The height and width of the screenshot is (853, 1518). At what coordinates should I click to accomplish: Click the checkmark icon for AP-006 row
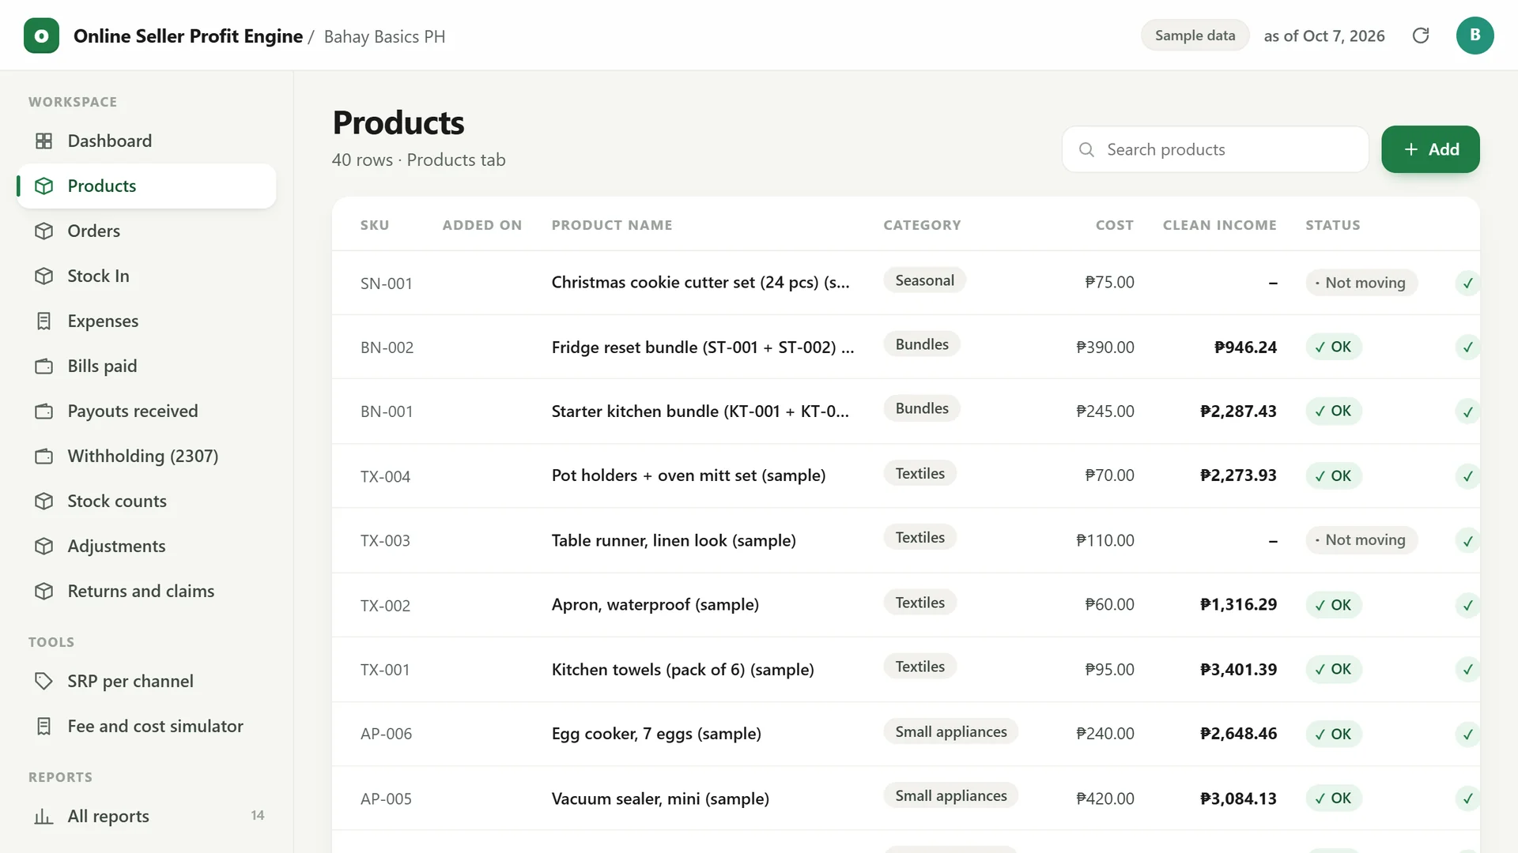pyautogui.click(x=1467, y=735)
